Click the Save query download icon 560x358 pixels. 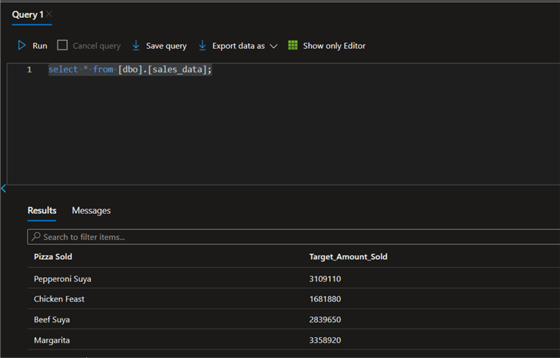[136, 45]
